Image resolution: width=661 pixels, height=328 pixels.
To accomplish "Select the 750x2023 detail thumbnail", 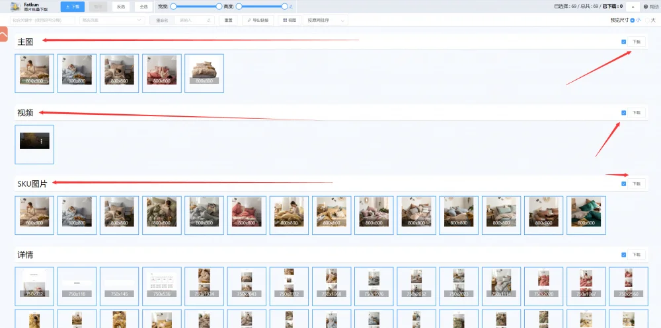I will [459, 286].
